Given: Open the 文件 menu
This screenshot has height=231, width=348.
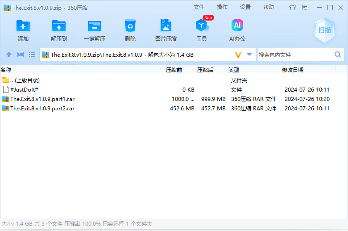Looking at the screenshot, I should coord(199,7).
